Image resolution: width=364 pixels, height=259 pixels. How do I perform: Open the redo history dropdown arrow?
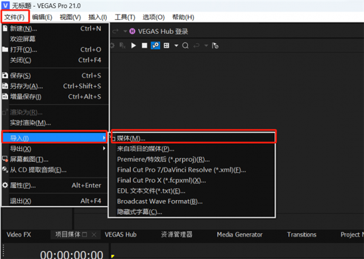pyautogui.click(x=125, y=31)
